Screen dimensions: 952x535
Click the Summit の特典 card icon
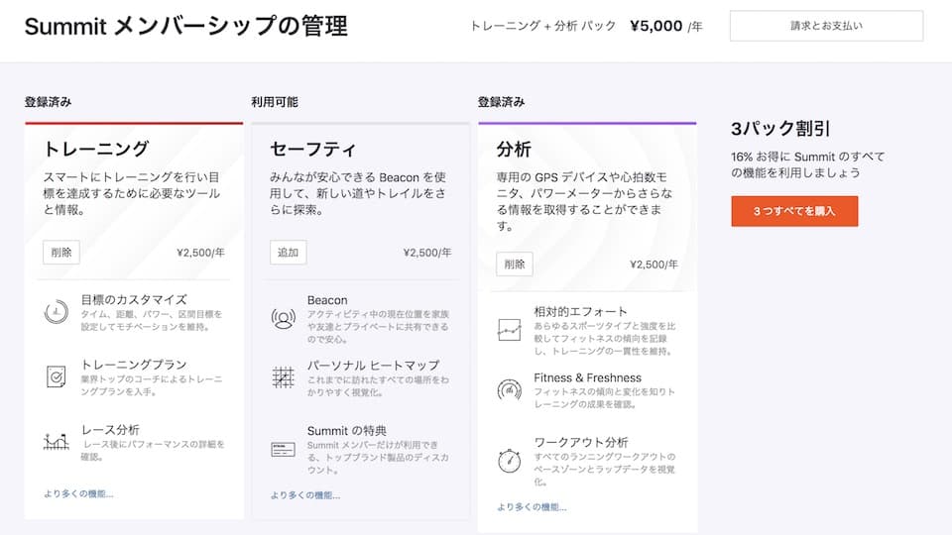pyautogui.click(x=283, y=450)
